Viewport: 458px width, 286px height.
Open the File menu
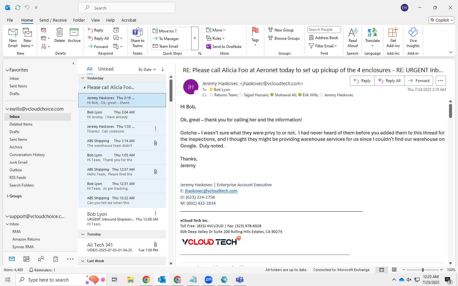coord(10,20)
